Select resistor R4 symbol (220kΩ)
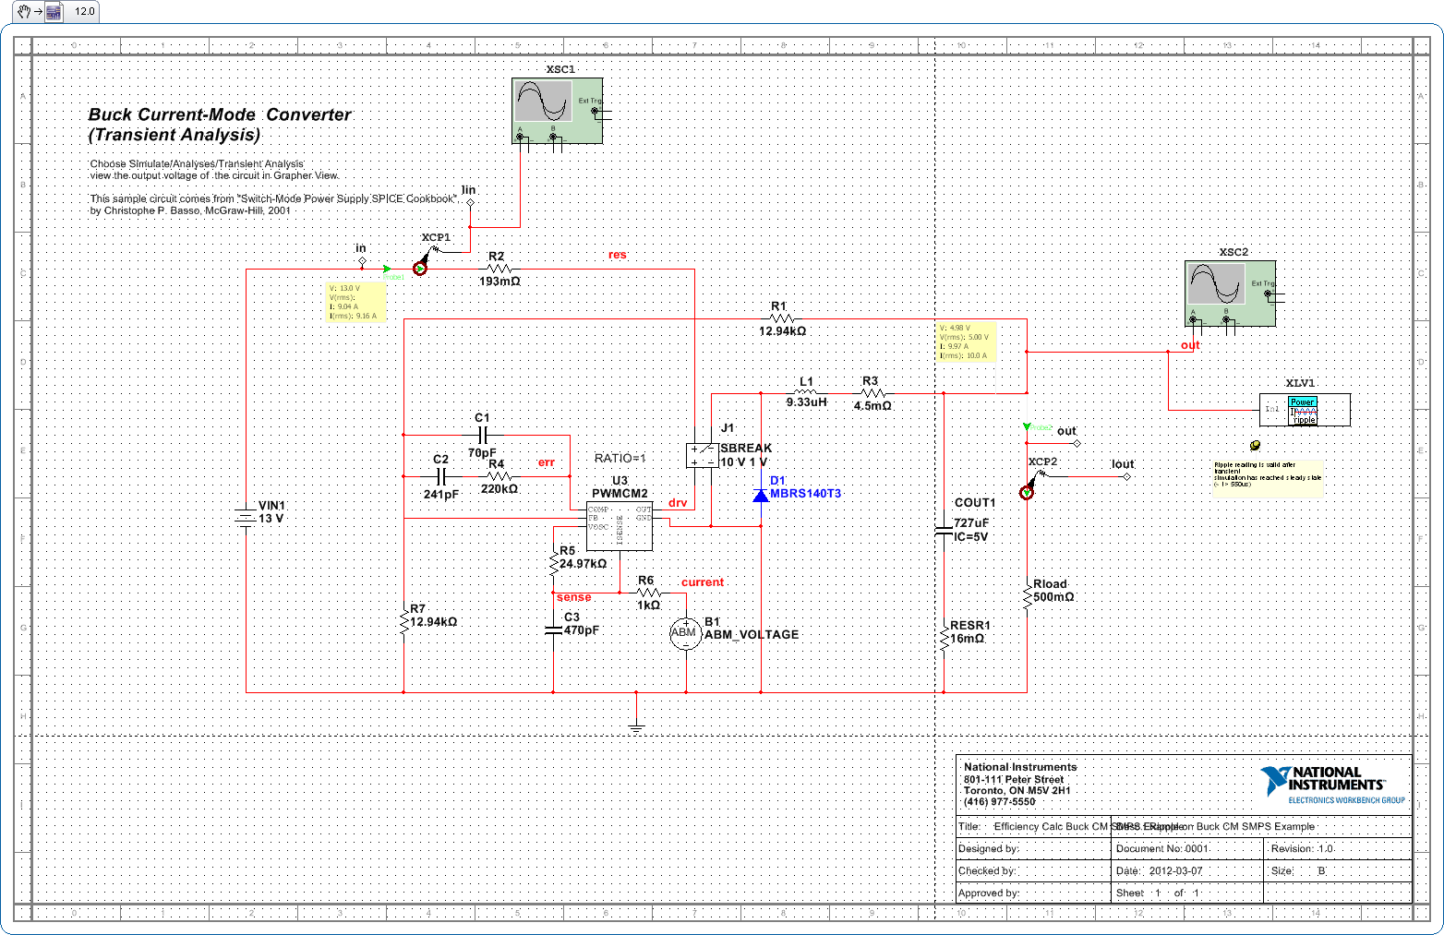Image resolution: width=1444 pixels, height=935 pixels. (x=499, y=476)
